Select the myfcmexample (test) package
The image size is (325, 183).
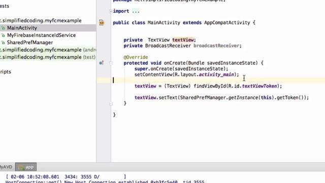[48, 57]
